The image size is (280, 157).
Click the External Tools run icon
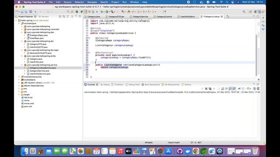pos(112,12)
